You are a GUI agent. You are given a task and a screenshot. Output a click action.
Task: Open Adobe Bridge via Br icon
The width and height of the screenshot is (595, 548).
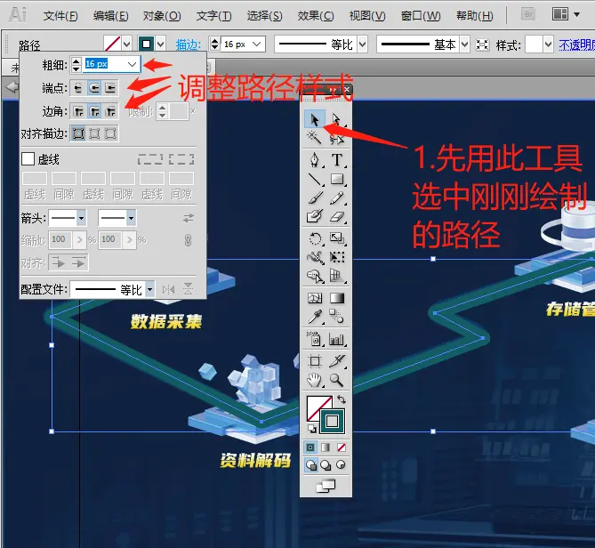pos(527,15)
